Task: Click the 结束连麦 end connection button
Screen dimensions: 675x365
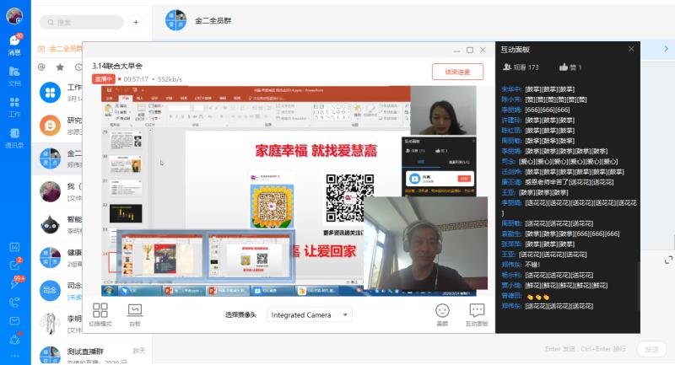Action: point(457,72)
